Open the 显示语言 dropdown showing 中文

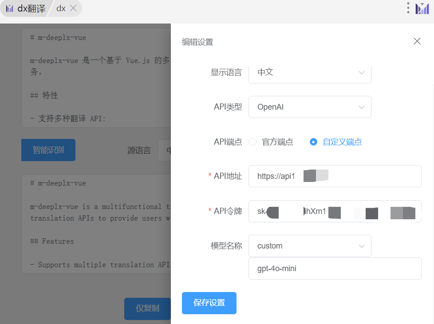tap(310, 72)
